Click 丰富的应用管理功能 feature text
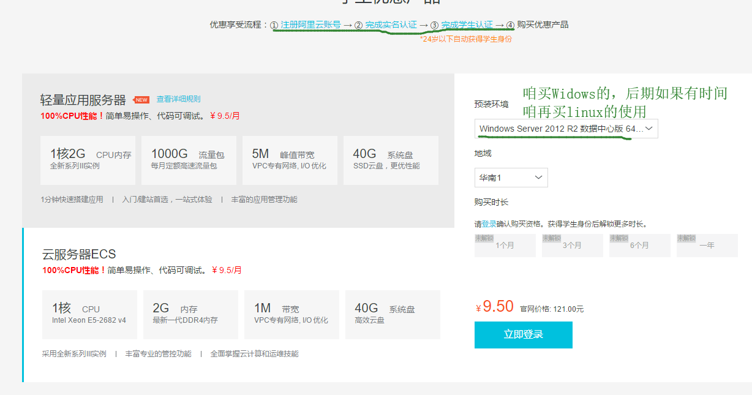 pyautogui.click(x=264, y=200)
